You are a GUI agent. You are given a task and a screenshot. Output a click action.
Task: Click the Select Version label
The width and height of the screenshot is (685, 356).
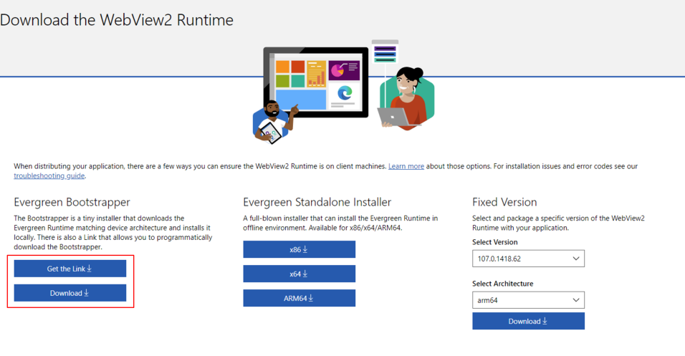point(495,242)
